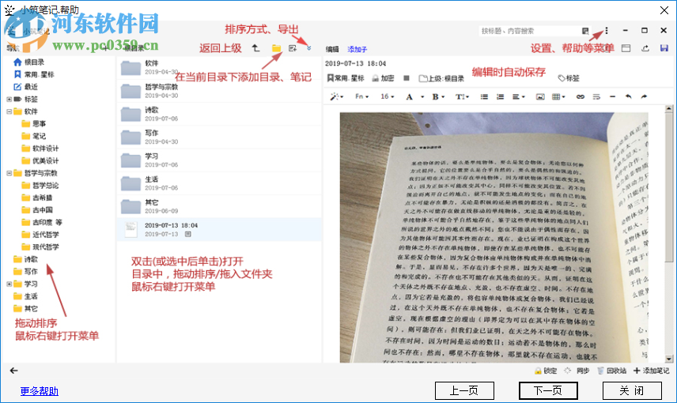Go up one level with the arrow icon
677x403 pixels.
pos(255,48)
